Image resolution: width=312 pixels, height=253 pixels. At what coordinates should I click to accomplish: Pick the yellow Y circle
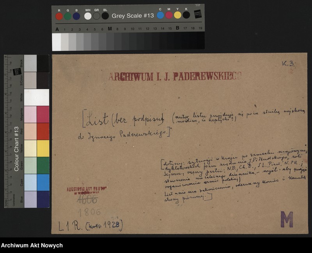pyautogui.click(x=178, y=15)
